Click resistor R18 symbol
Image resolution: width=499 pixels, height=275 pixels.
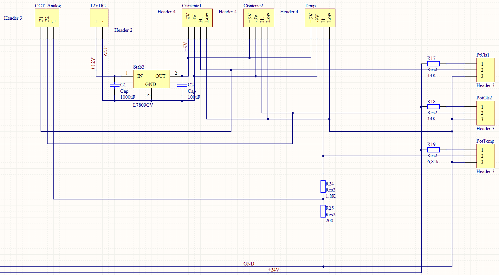click(433, 107)
